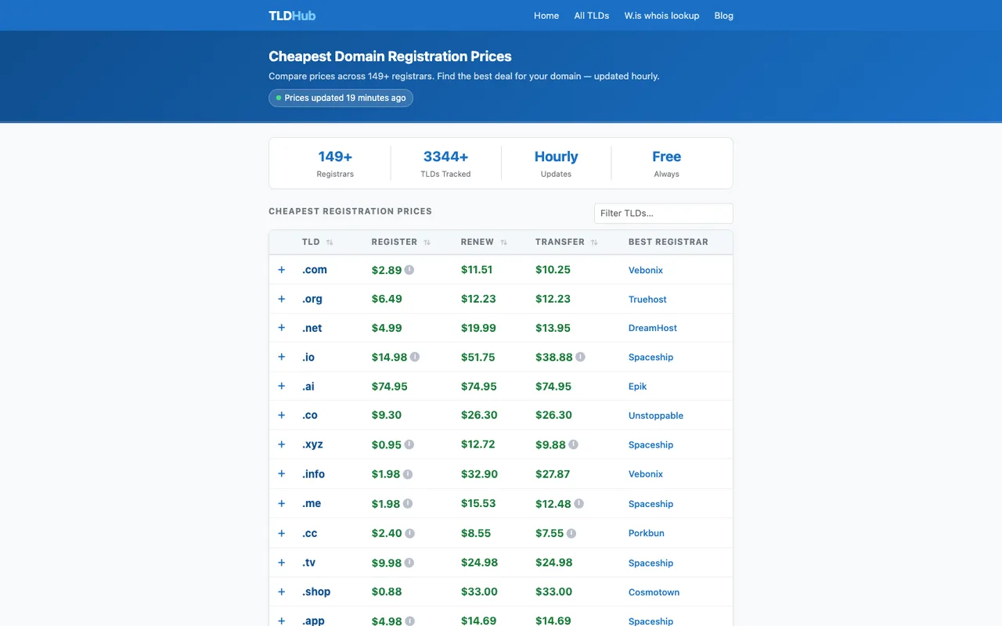Click the .shop register price $0.88

pos(387,592)
